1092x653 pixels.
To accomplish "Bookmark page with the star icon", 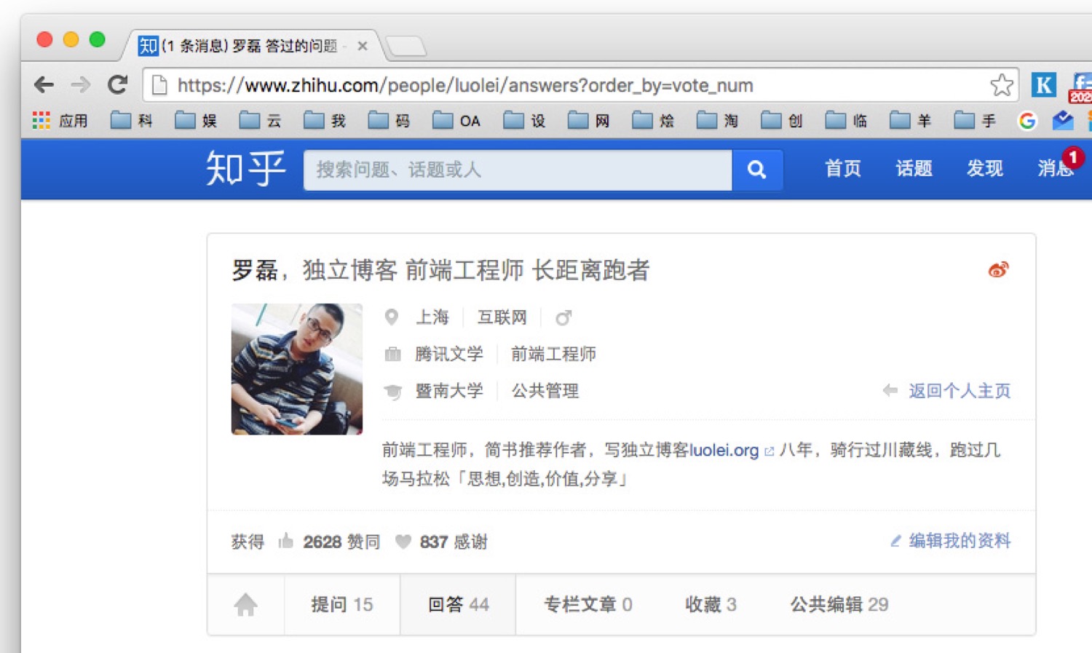I will click(1001, 85).
